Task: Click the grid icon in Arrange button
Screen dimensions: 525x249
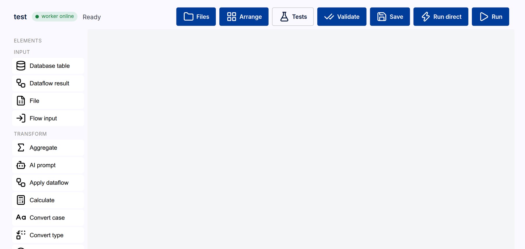Action: 232,17
